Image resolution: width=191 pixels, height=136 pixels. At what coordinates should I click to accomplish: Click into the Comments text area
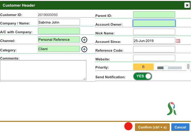click(x=43, y=70)
